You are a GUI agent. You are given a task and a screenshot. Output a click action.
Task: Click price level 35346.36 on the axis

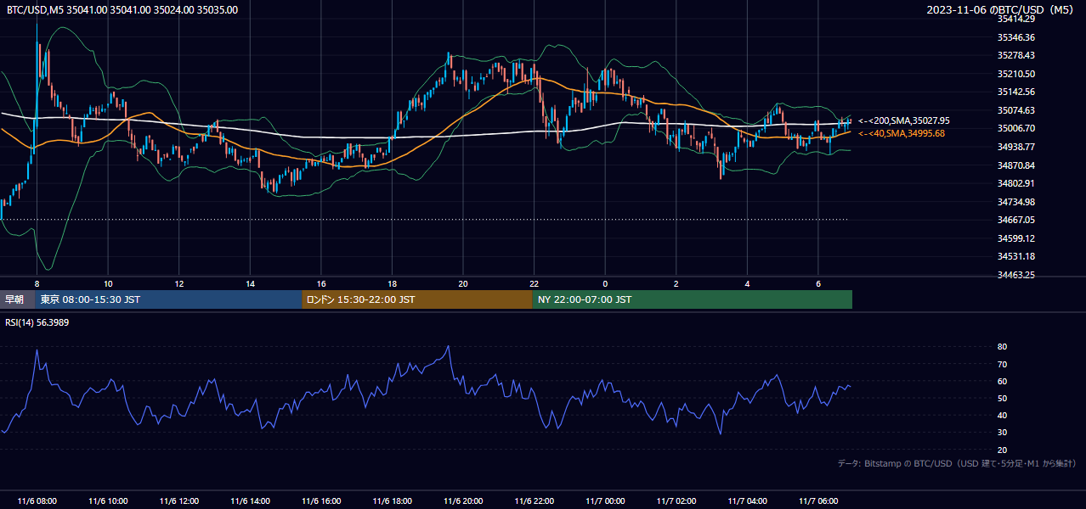pyautogui.click(x=1016, y=37)
